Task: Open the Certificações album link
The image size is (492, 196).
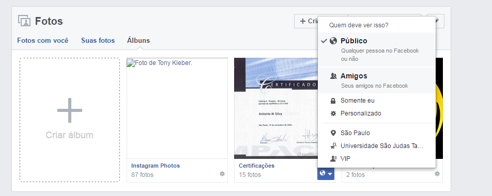Action: click(257, 166)
